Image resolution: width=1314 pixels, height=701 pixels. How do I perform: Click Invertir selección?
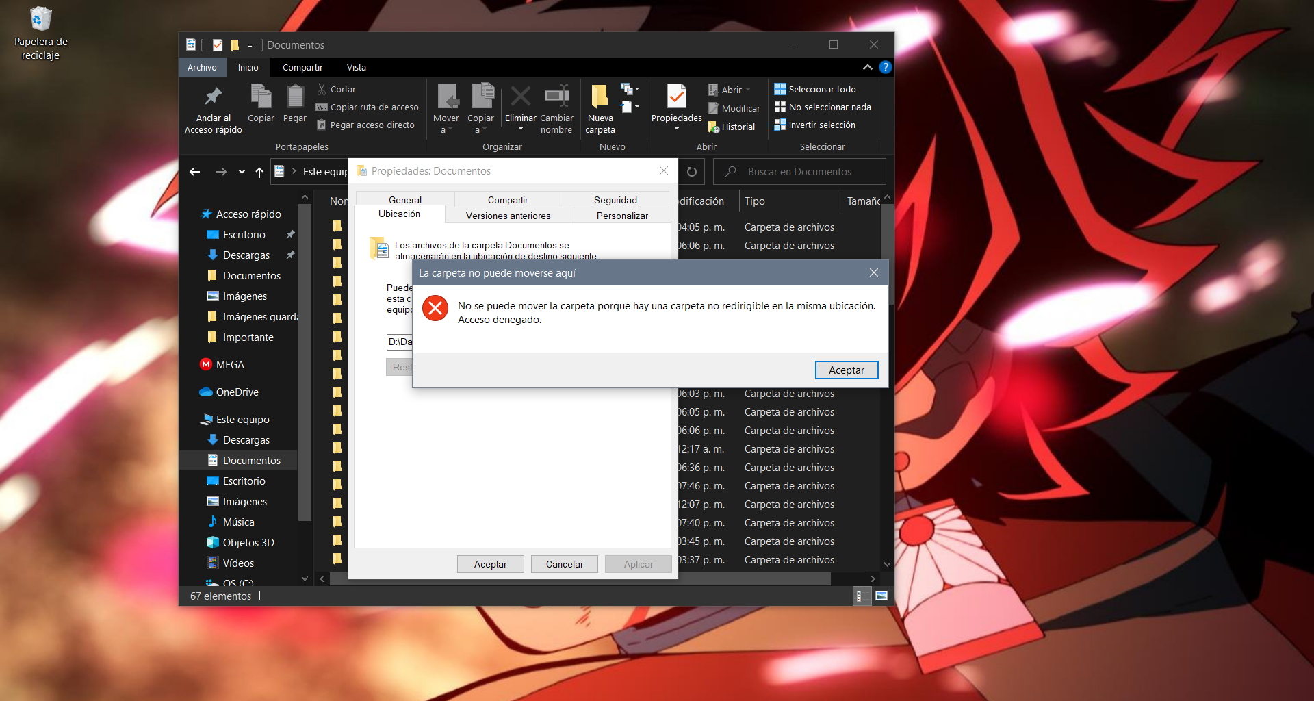[x=815, y=125]
